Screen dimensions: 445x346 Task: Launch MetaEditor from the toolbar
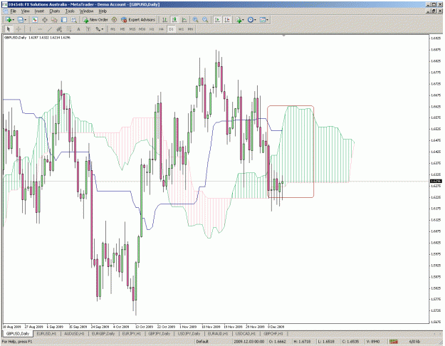(114, 20)
